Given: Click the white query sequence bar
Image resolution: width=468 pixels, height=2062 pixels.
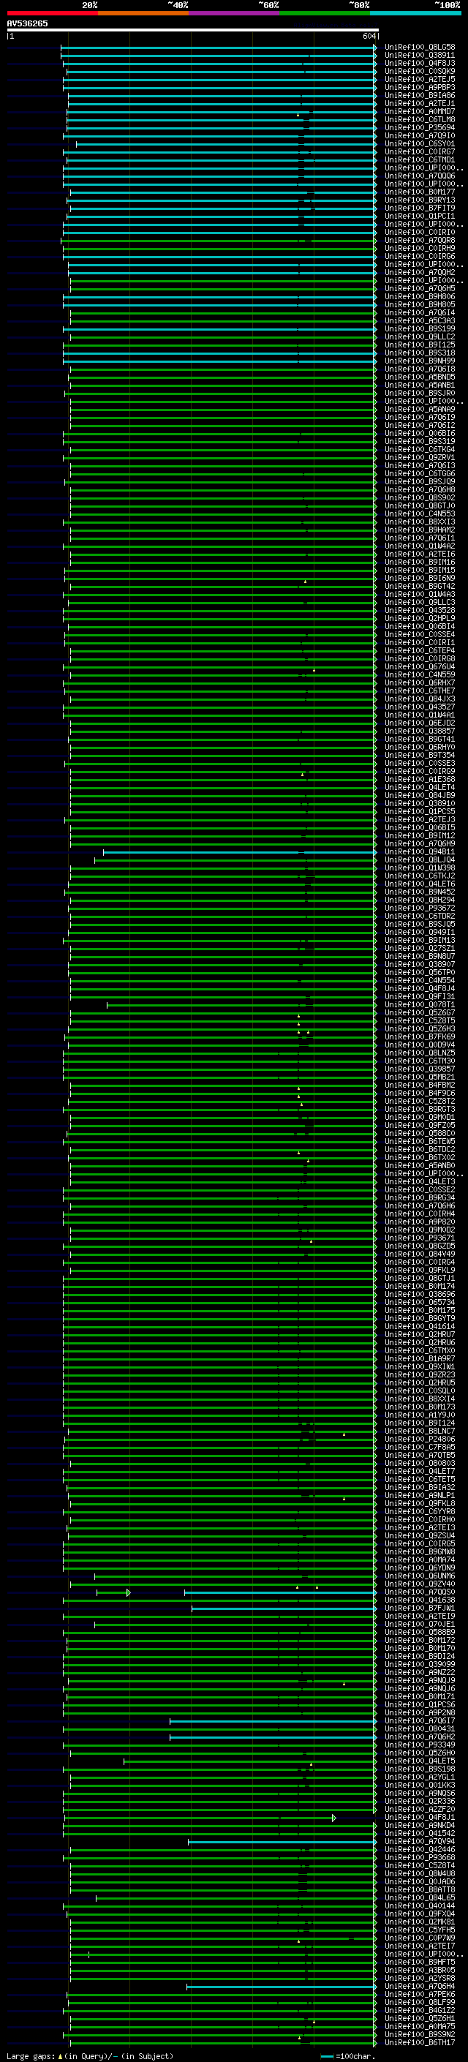Looking at the screenshot, I should coord(192,31).
